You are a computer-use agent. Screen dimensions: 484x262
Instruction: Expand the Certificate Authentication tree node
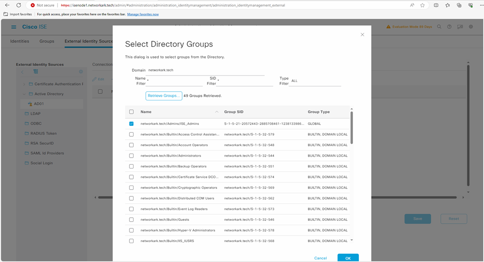(x=24, y=84)
